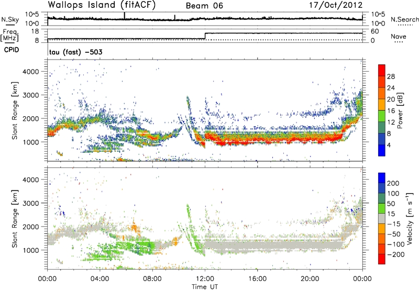Click the orange velocity patch near 2000 km
Viewport: 419px width, 290px height.
coord(135,228)
